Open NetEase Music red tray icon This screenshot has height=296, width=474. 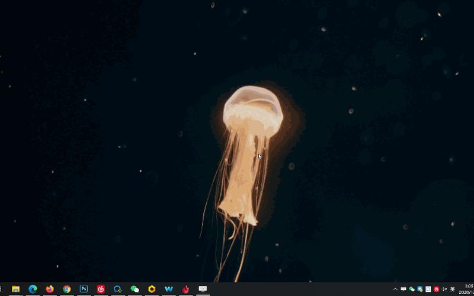[x=436, y=289]
